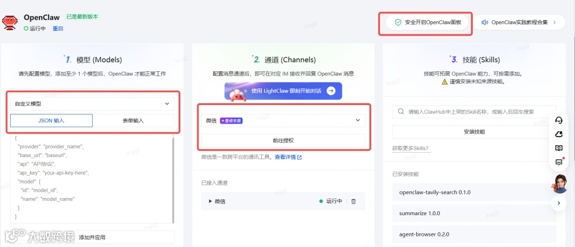Expand the connected 微信 channel row
575x247 pixels.
coord(210,201)
